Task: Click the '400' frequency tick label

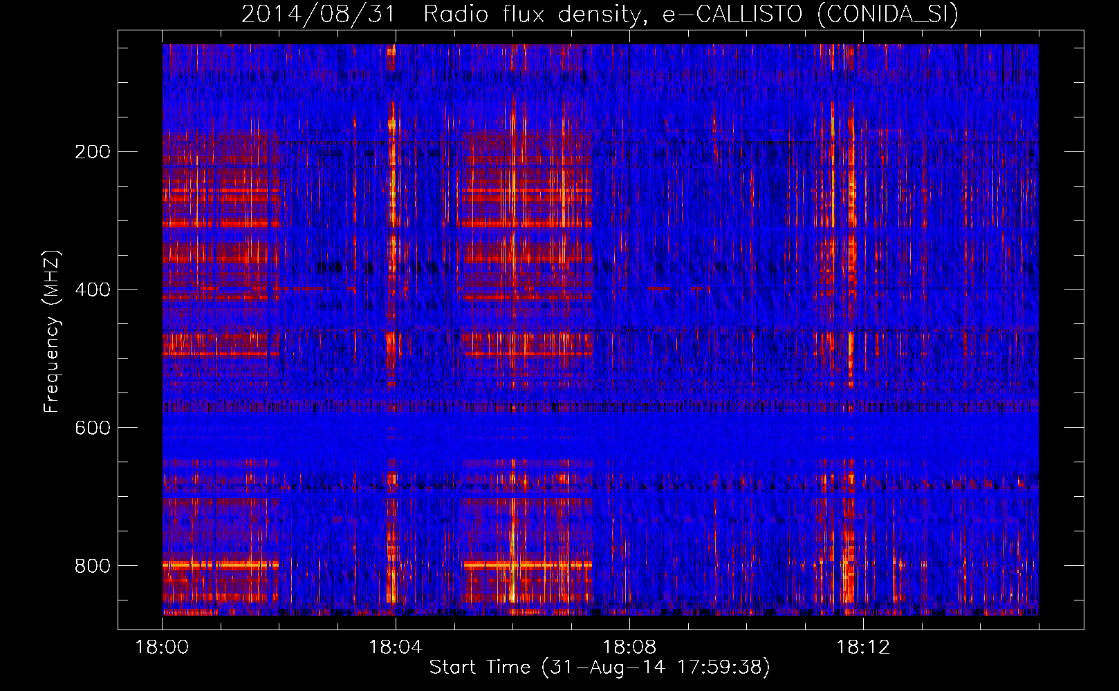Action: [93, 290]
